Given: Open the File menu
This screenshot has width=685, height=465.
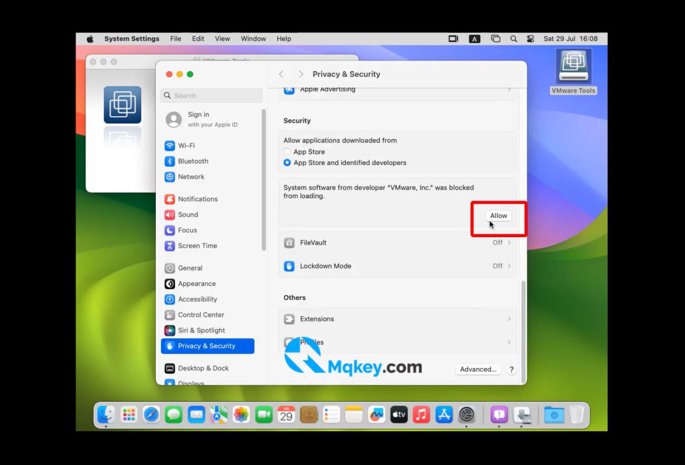Looking at the screenshot, I should [176, 39].
